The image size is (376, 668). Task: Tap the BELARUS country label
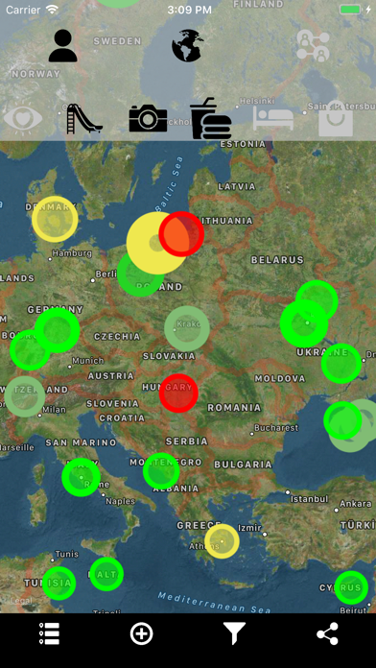coord(277,260)
